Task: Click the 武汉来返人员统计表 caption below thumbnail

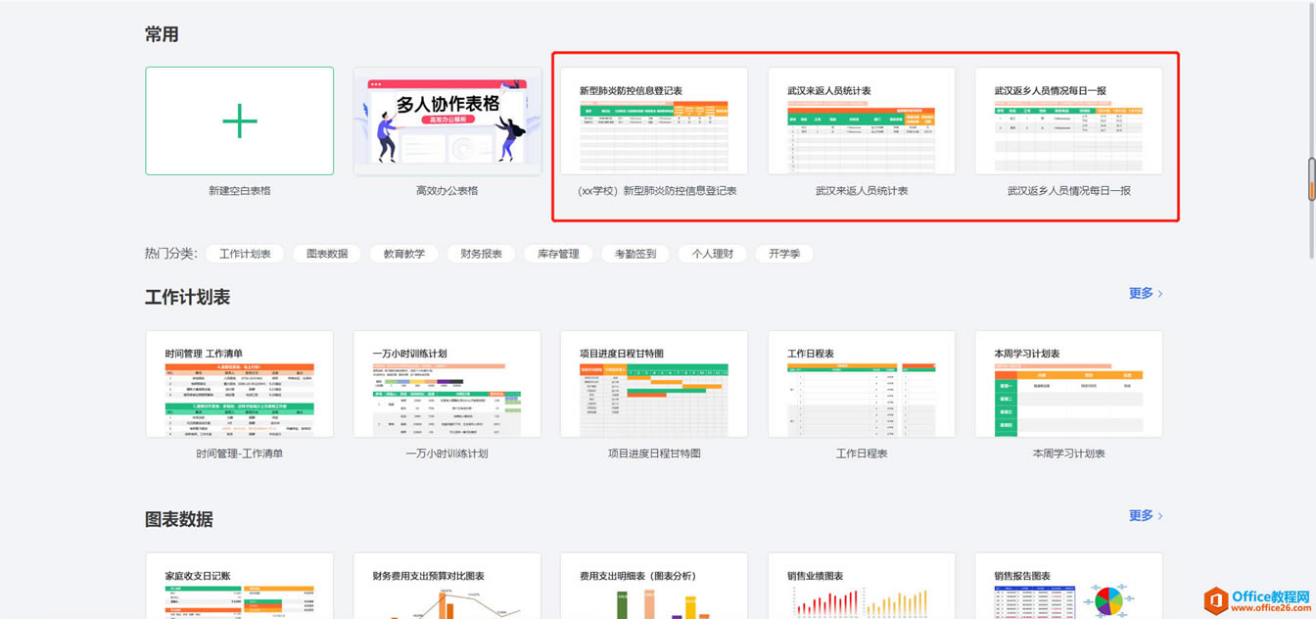Action: [x=862, y=191]
